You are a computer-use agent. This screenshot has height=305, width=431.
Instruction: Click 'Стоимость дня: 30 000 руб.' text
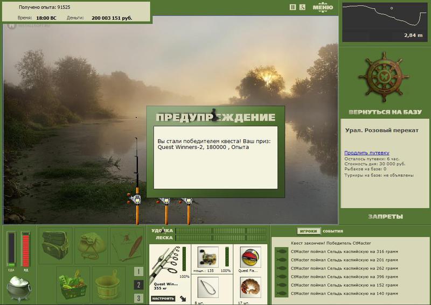[374, 164]
